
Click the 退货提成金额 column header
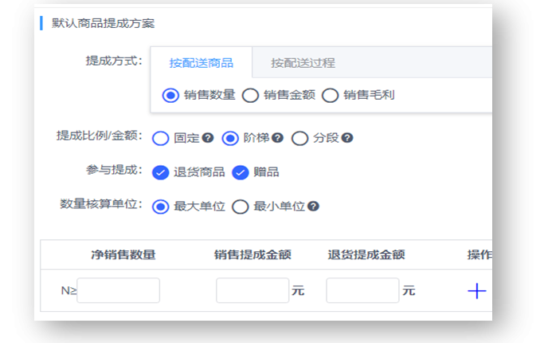[x=366, y=254]
